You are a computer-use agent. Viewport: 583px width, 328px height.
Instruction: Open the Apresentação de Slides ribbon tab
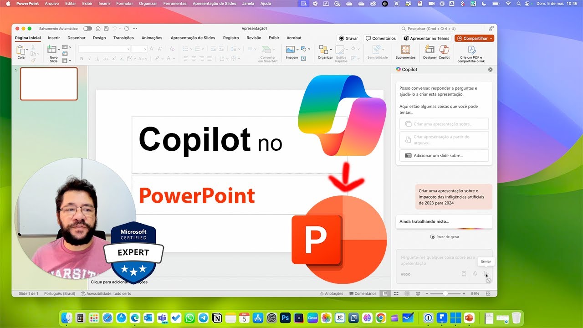193,38
